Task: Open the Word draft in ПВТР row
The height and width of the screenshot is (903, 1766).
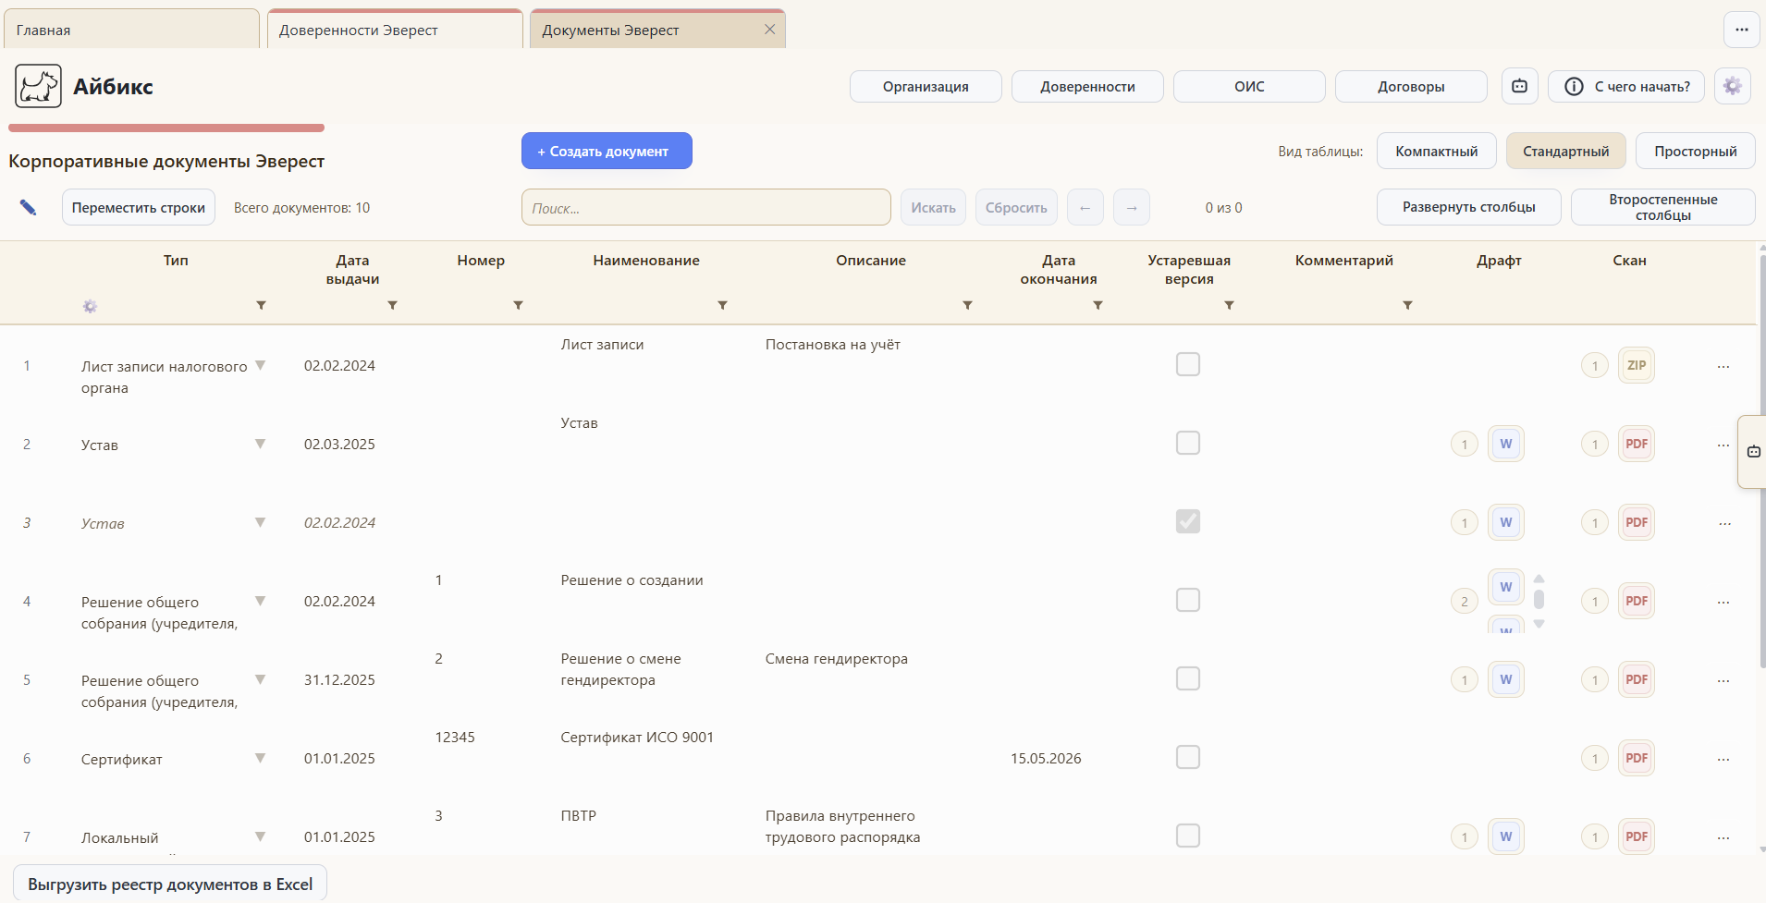Action: click(1505, 836)
